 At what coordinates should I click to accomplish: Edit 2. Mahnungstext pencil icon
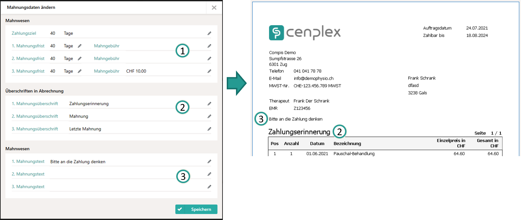point(209,174)
